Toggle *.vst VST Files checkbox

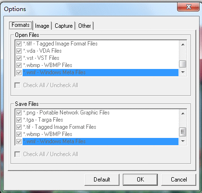click(x=19, y=58)
